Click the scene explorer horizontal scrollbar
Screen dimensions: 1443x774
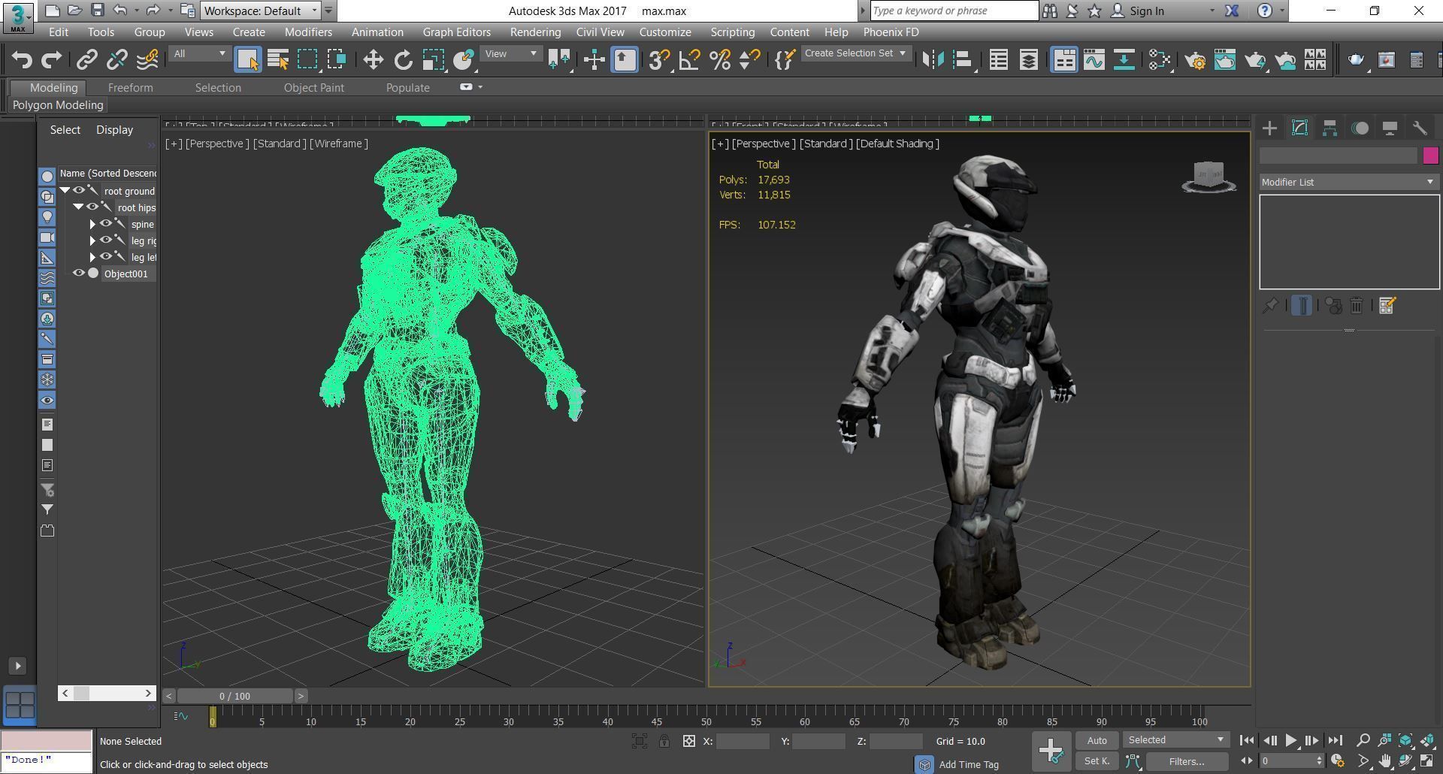tap(107, 693)
